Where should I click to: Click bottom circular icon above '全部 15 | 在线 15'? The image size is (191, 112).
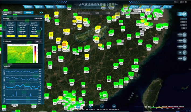(x=91, y=106)
